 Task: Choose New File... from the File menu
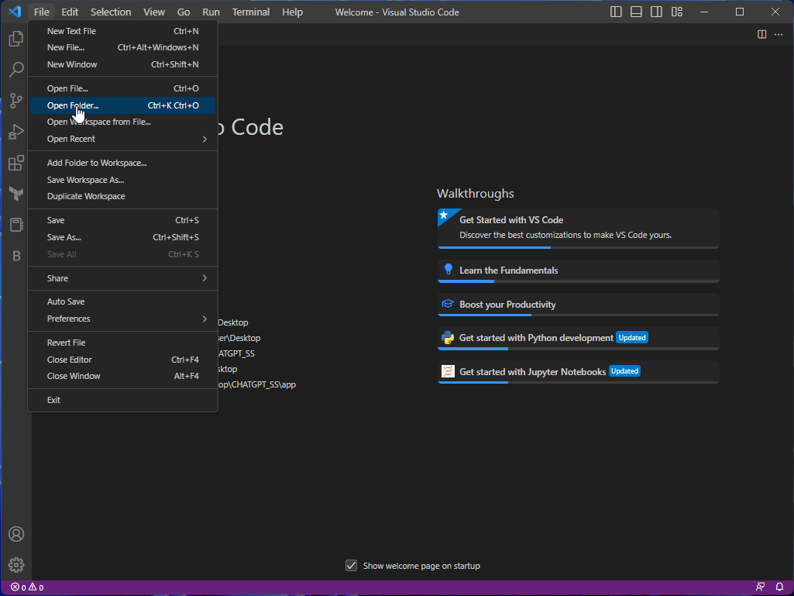coord(122,47)
